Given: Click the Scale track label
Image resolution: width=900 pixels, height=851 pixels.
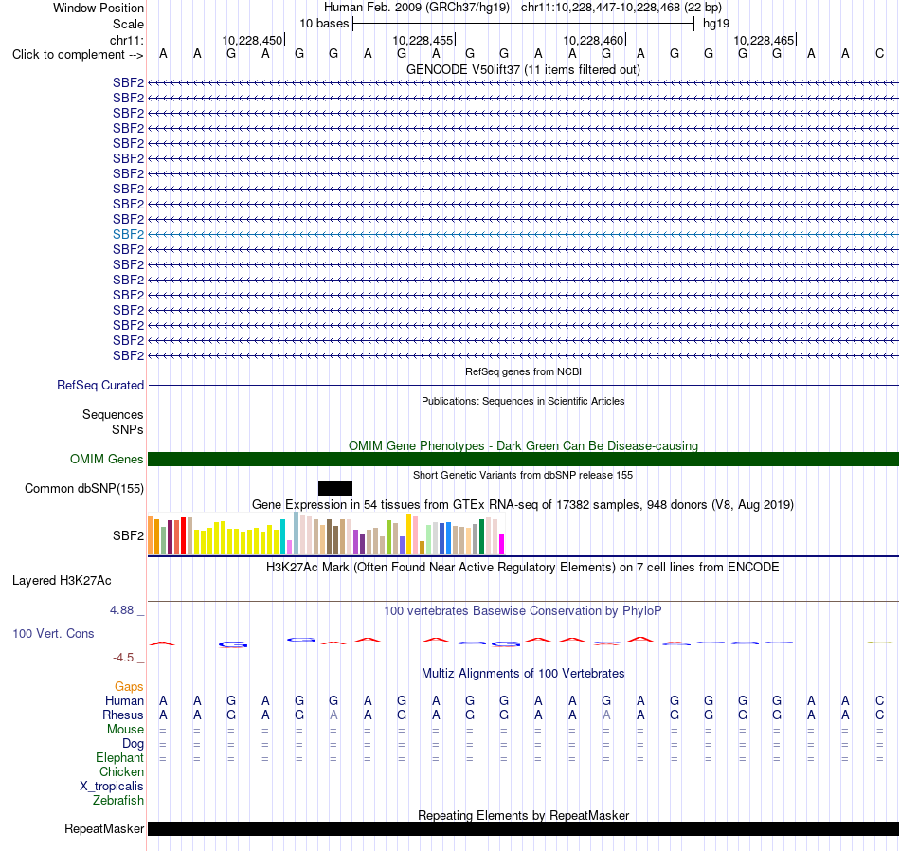Looking at the screenshot, I should tap(128, 24).
